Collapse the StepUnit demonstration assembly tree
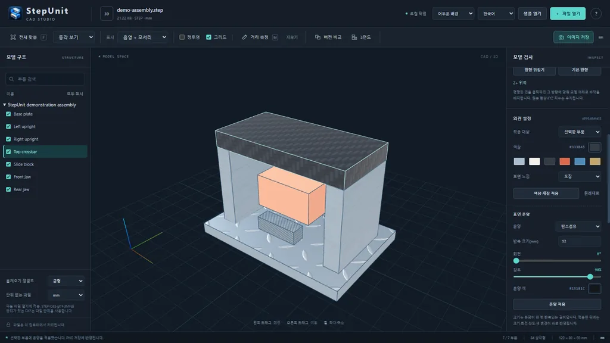 [5, 105]
